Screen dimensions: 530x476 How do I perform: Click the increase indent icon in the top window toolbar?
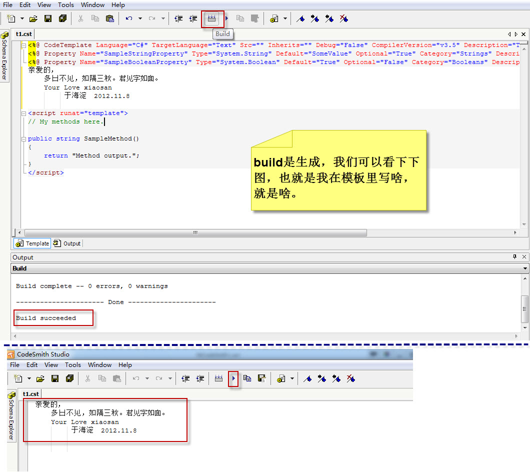click(x=193, y=18)
